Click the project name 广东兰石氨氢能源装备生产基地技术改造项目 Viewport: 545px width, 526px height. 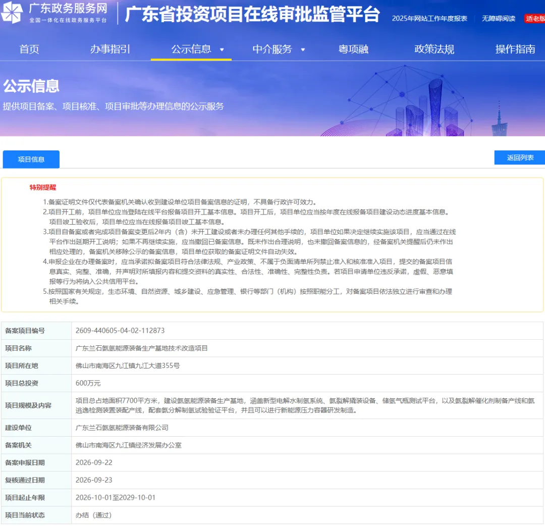pos(141,348)
